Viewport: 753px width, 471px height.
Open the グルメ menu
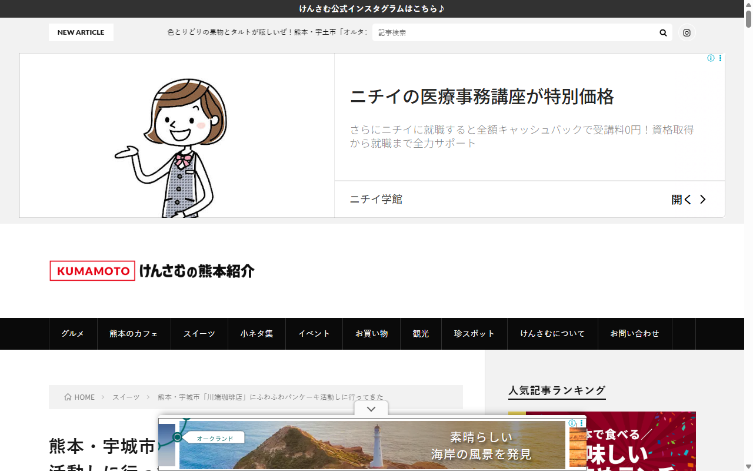pyautogui.click(x=73, y=334)
